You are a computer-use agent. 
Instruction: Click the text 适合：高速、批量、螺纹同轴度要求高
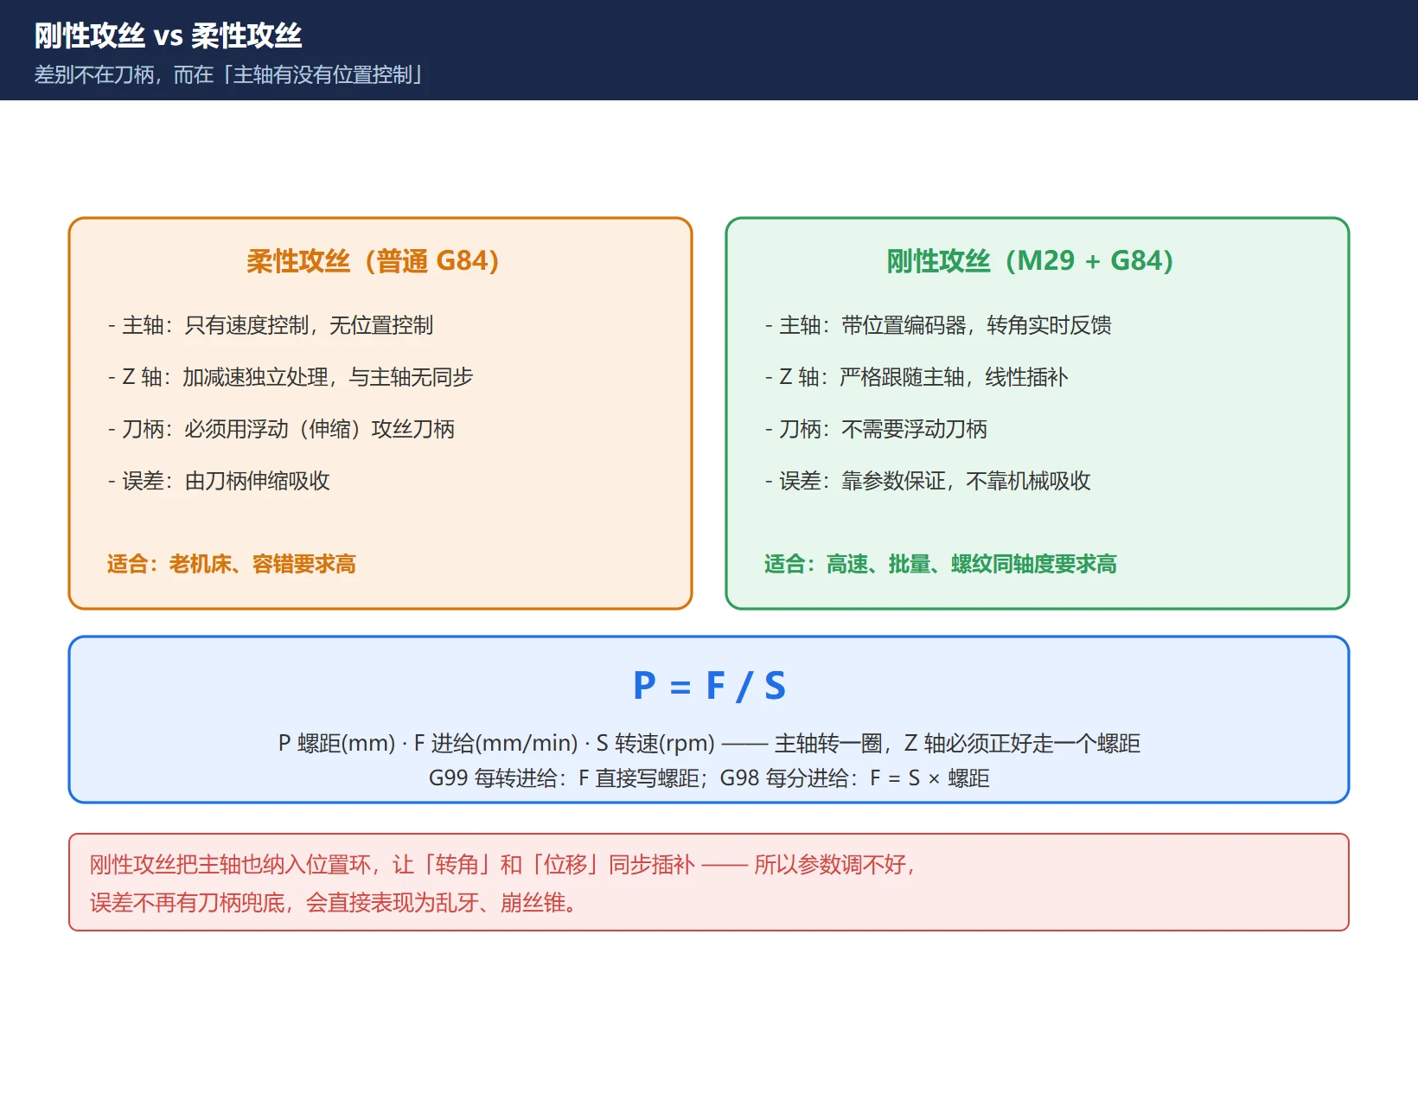pos(941,564)
